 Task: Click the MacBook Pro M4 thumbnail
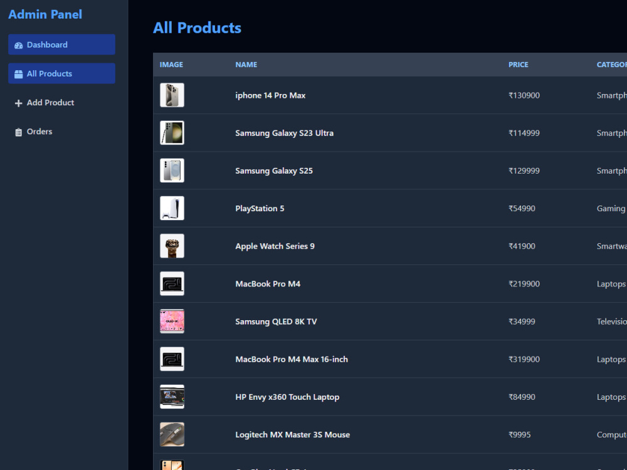click(x=172, y=284)
